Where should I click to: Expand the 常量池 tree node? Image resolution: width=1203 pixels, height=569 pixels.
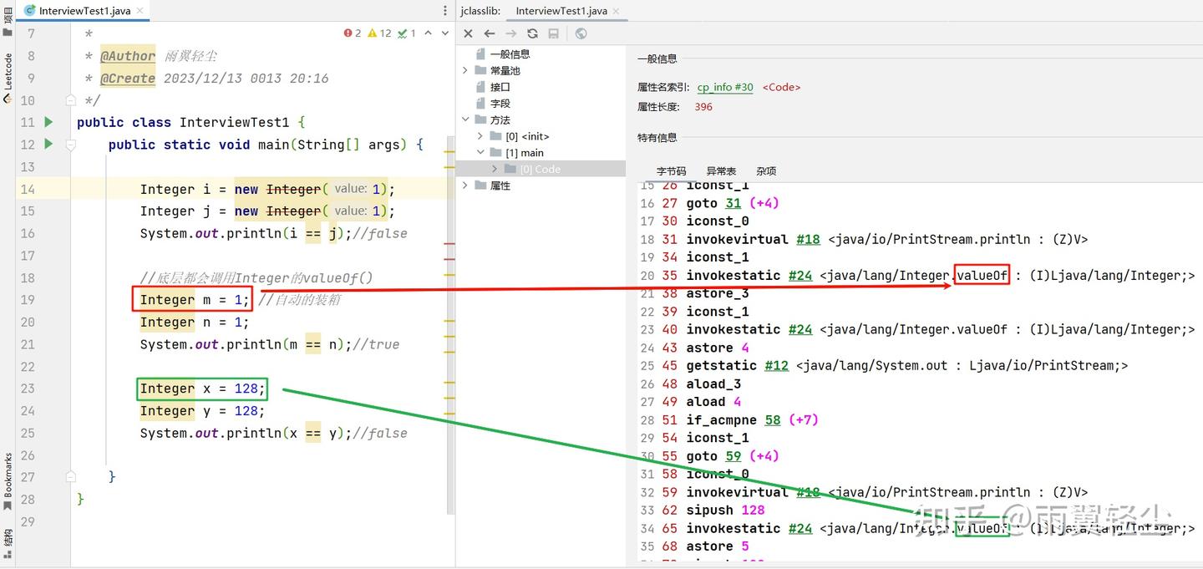(x=465, y=70)
